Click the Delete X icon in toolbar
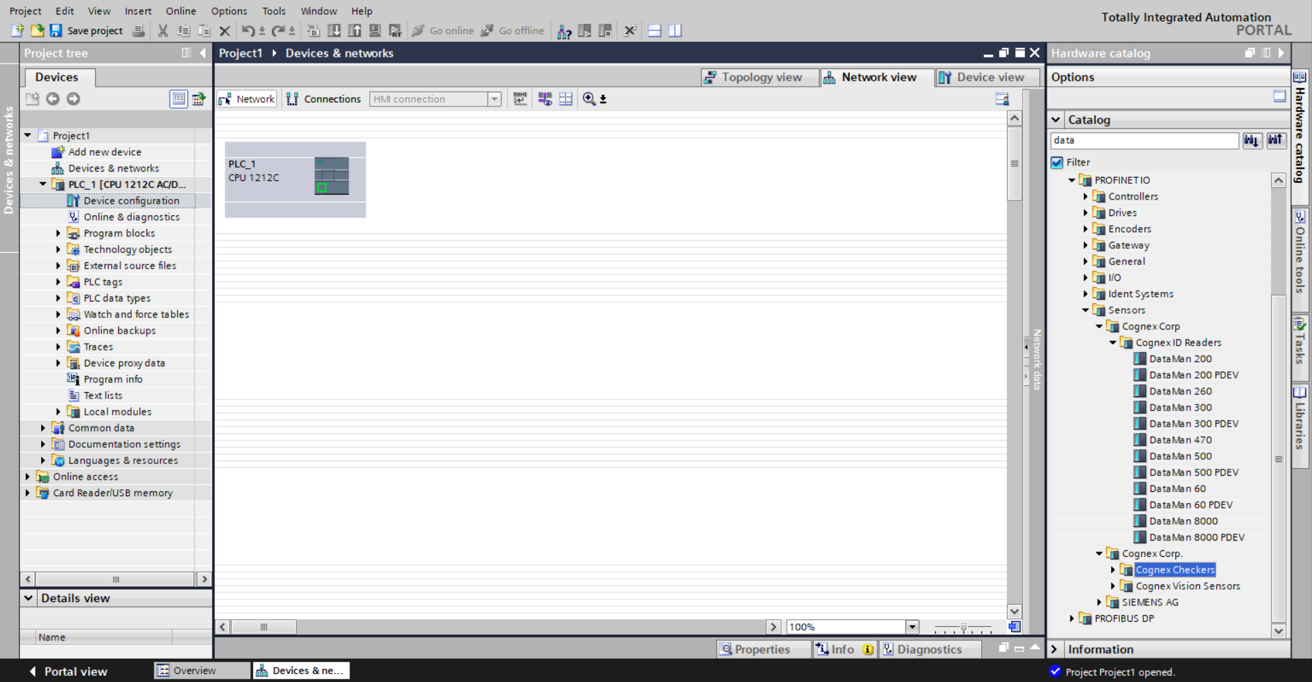Screen dimensions: 1312x682 click(x=224, y=31)
